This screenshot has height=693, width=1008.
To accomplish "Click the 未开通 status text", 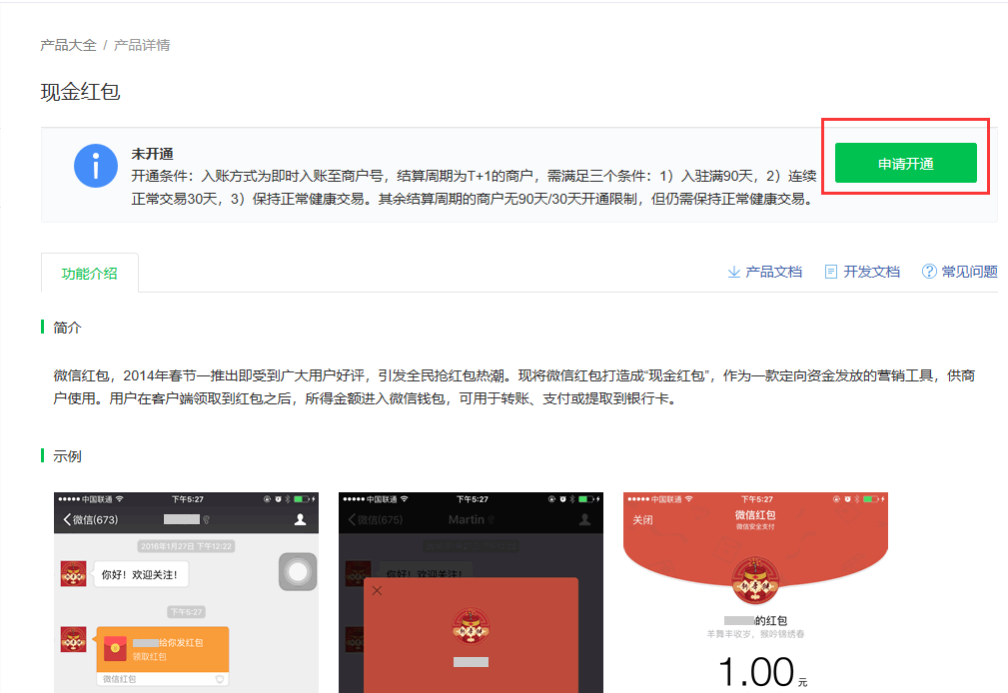I will pyautogui.click(x=153, y=154).
